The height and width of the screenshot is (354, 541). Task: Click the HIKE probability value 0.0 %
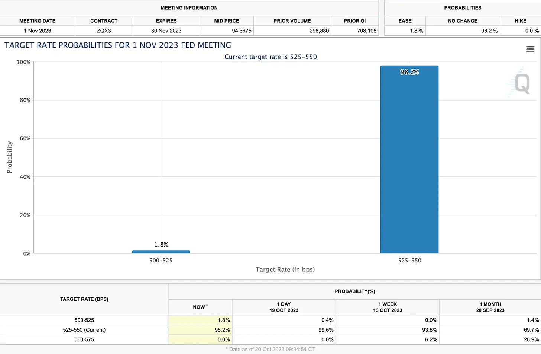(532, 31)
